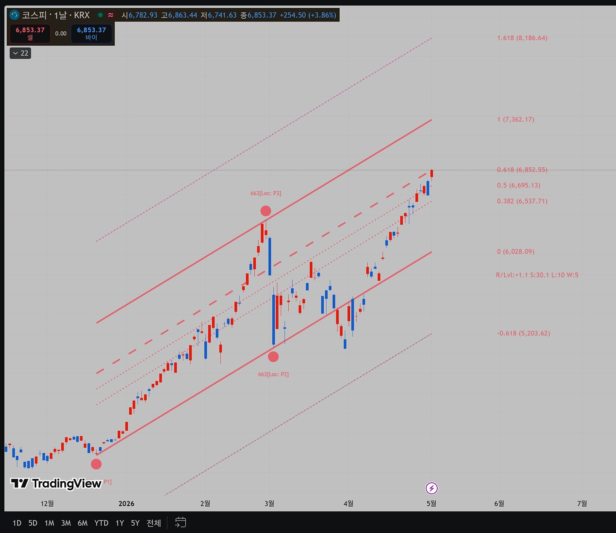Viewport: 616px width, 533px height.
Task: Click the 2월 label on time axis
Action: pos(205,503)
